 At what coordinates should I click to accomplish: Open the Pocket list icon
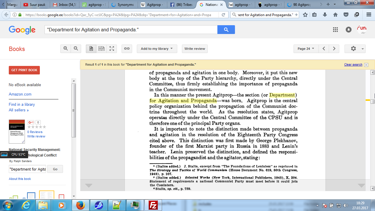tap(346, 15)
